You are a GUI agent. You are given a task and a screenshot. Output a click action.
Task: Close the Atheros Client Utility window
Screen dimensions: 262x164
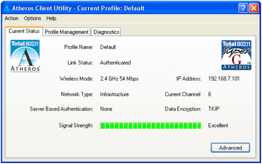[254, 8]
